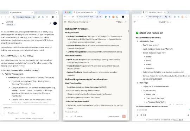Screen dimensions: 190x131
Task: Click the plus attach icon in ChatGPT
Action: click(137, 115)
